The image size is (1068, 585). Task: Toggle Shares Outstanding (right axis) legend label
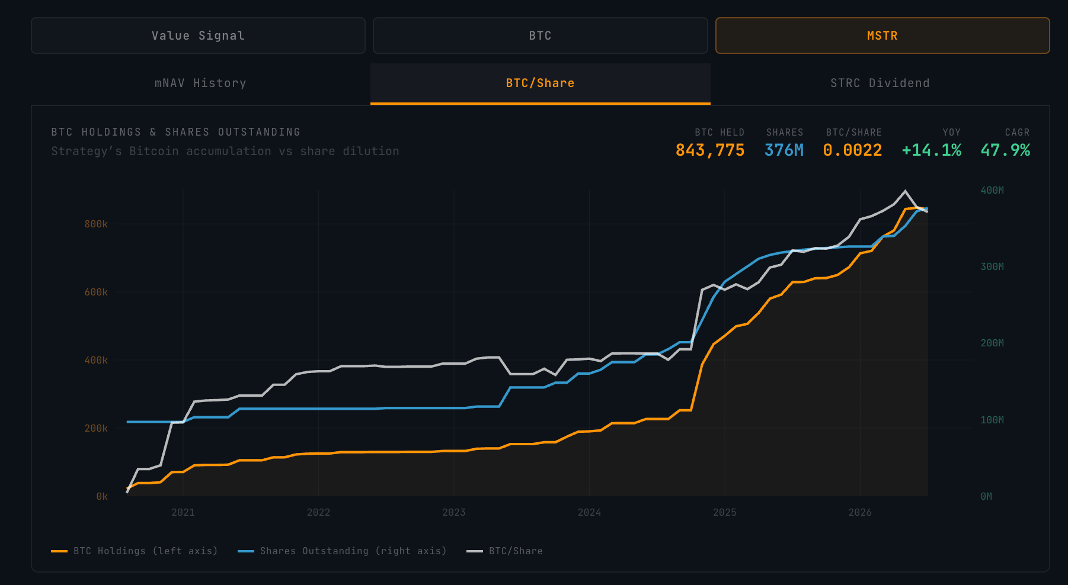click(x=353, y=551)
